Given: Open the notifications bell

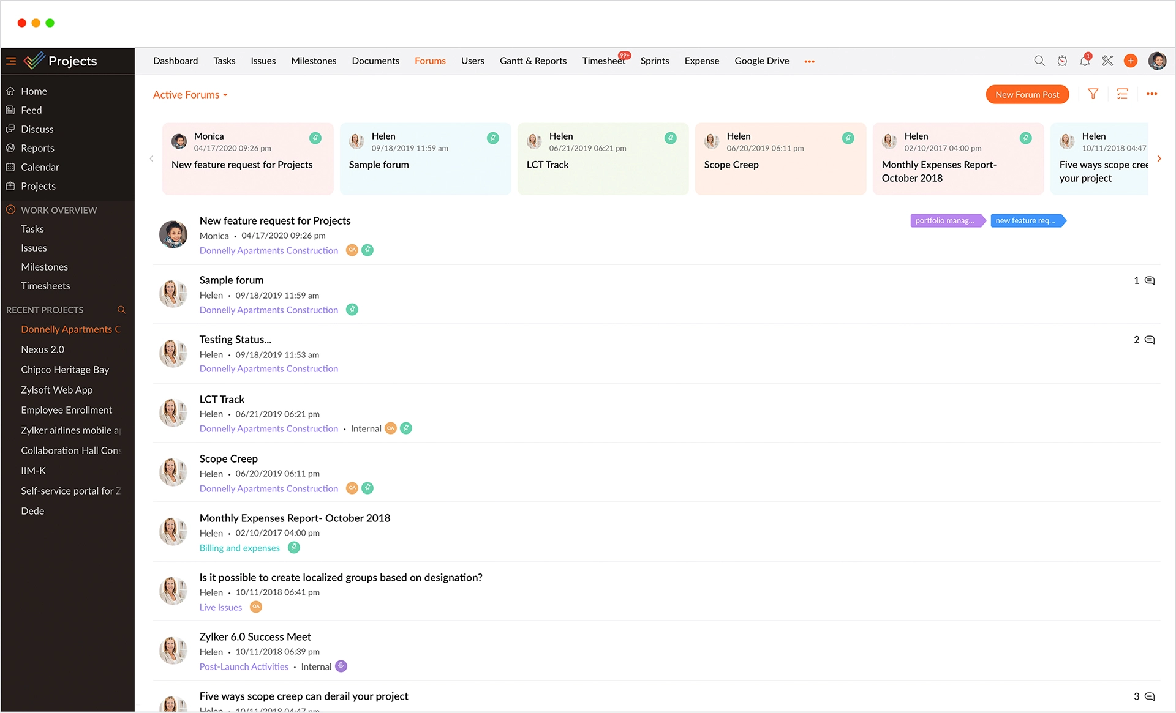Looking at the screenshot, I should tap(1085, 61).
